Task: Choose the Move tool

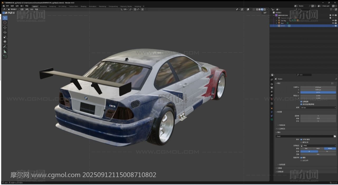Action: coord(5,28)
